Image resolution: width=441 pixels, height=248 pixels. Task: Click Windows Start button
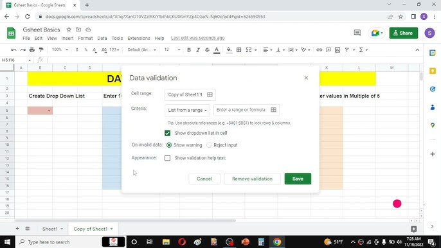7,242
